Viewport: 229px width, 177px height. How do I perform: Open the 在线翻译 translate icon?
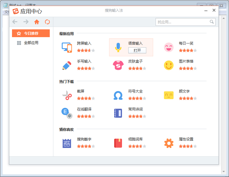(67, 113)
